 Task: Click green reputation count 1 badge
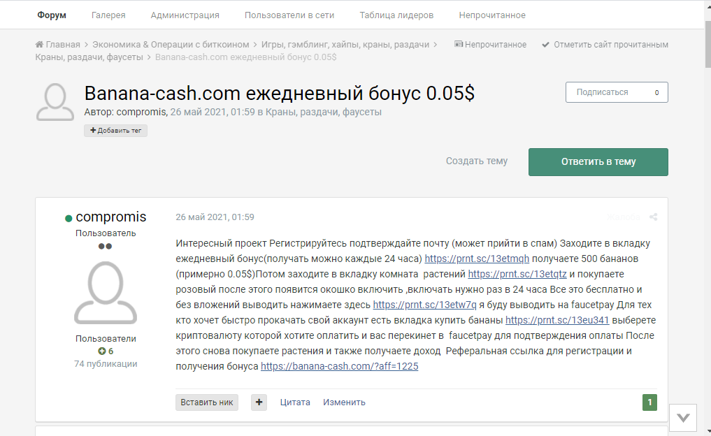(649, 402)
